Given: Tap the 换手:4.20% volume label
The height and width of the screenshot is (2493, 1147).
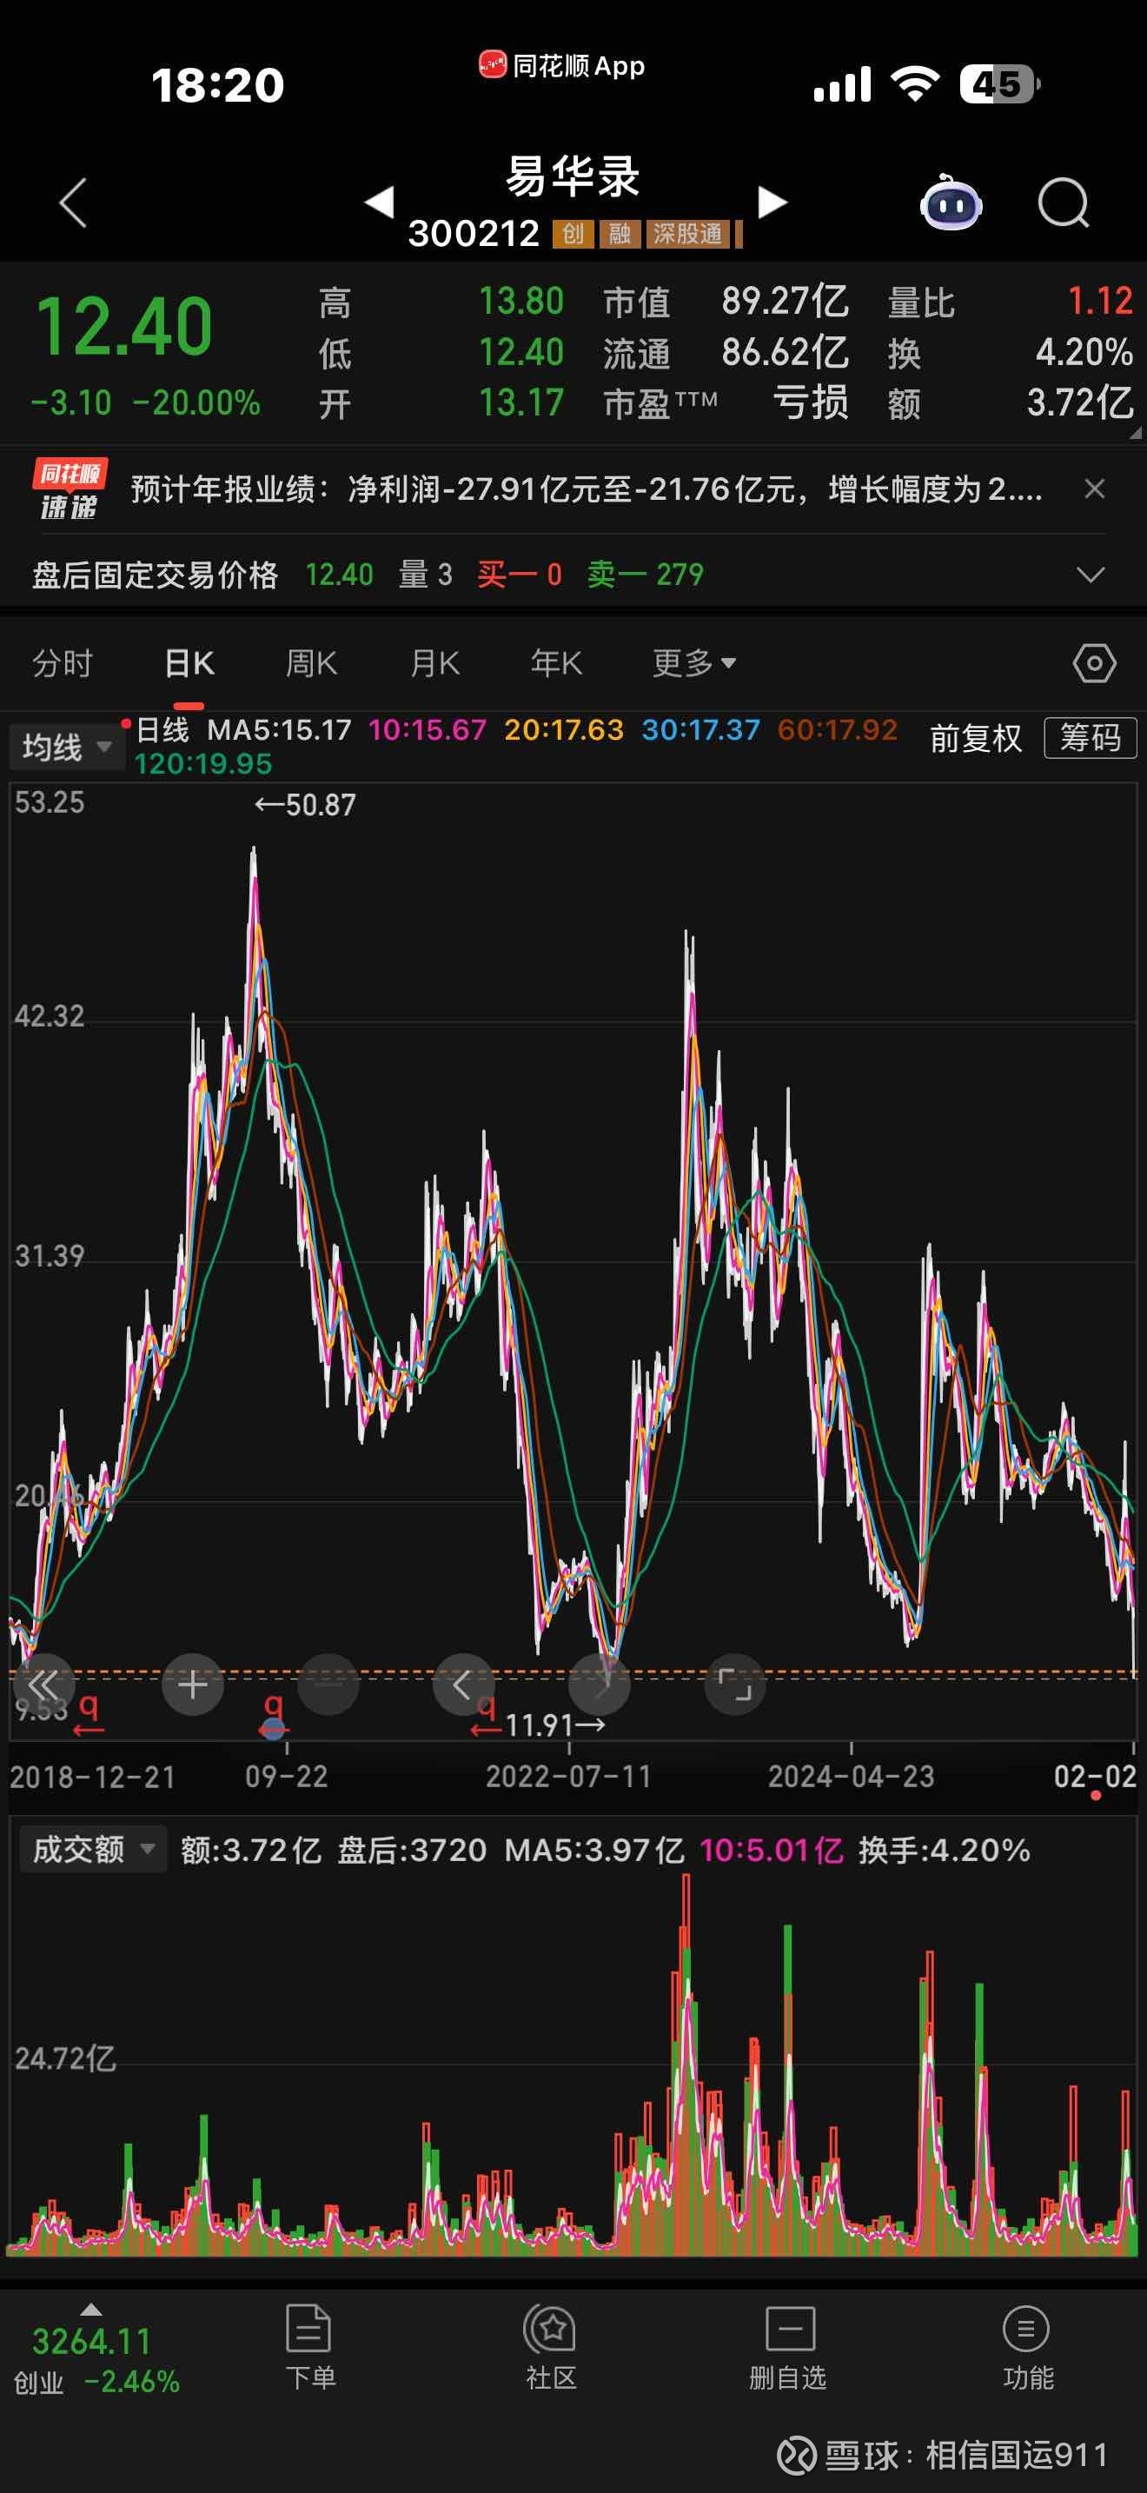Looking at the screenshot, I should (944, 1851).
